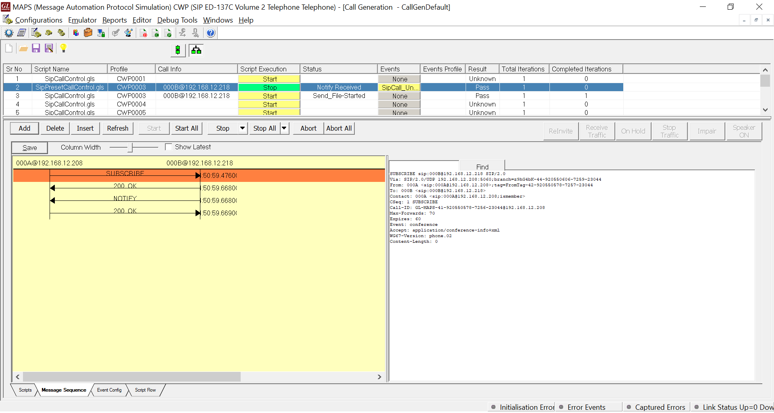774x413 pixels.
Task: Click the document icon with red D
Action: 144,33
